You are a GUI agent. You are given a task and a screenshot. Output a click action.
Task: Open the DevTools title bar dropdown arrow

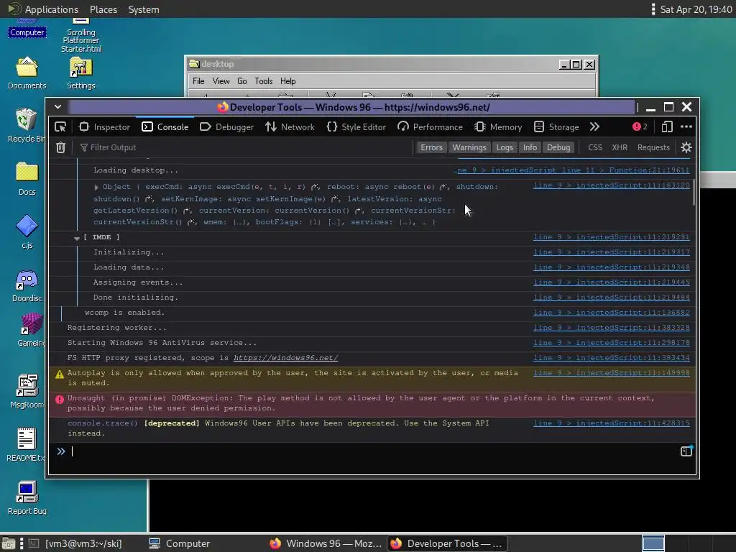[57, 106]
